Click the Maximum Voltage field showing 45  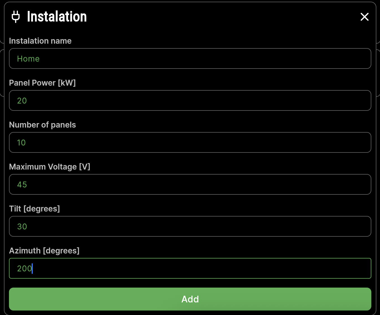[x=190, y=184]
